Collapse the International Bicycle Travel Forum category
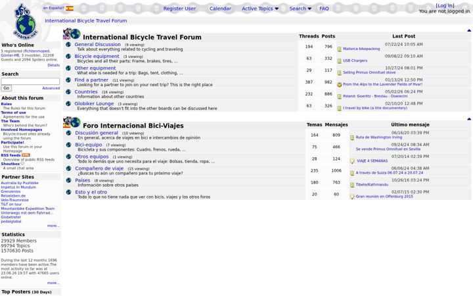The height and width of the screenshot is (296, 473). coord(469,30)
